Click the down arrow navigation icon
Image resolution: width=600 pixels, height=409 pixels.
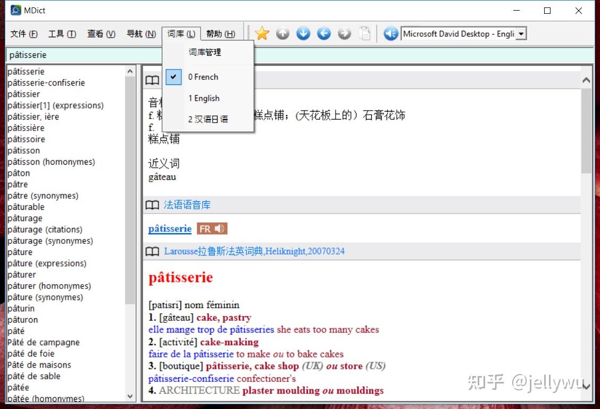coord(303,33)
